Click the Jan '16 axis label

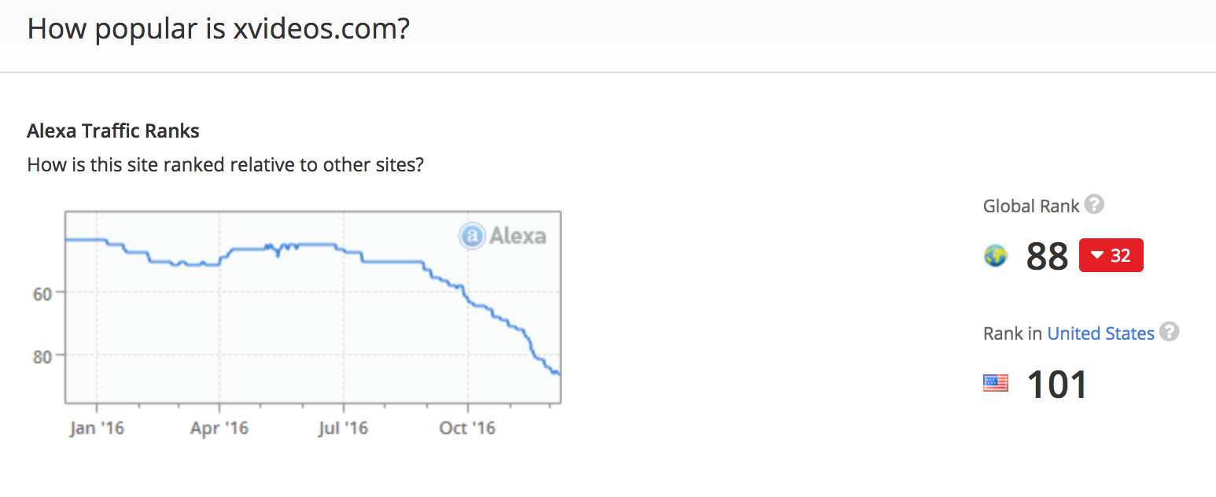click(x=97, y=429)
